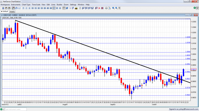Click the New document toolbar icon

3,8
